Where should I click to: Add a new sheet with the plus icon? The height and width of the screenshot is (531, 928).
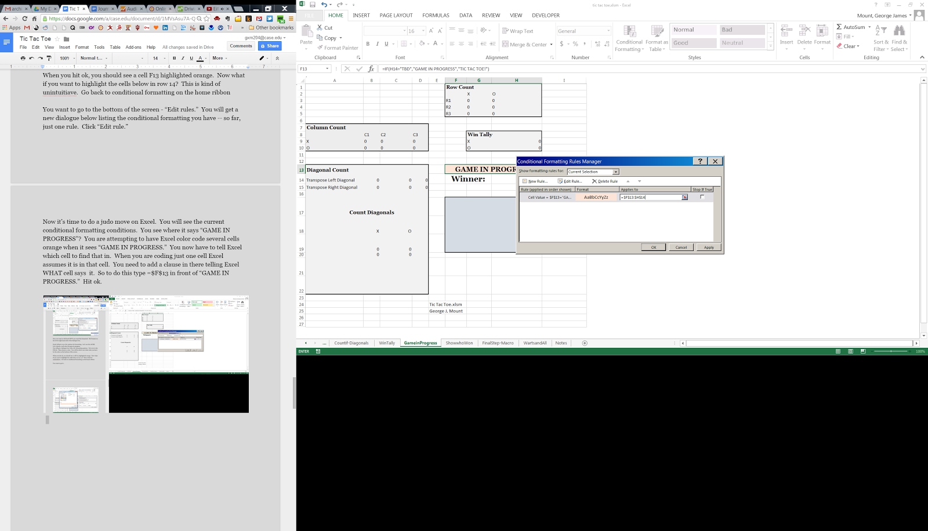(585, 343)
